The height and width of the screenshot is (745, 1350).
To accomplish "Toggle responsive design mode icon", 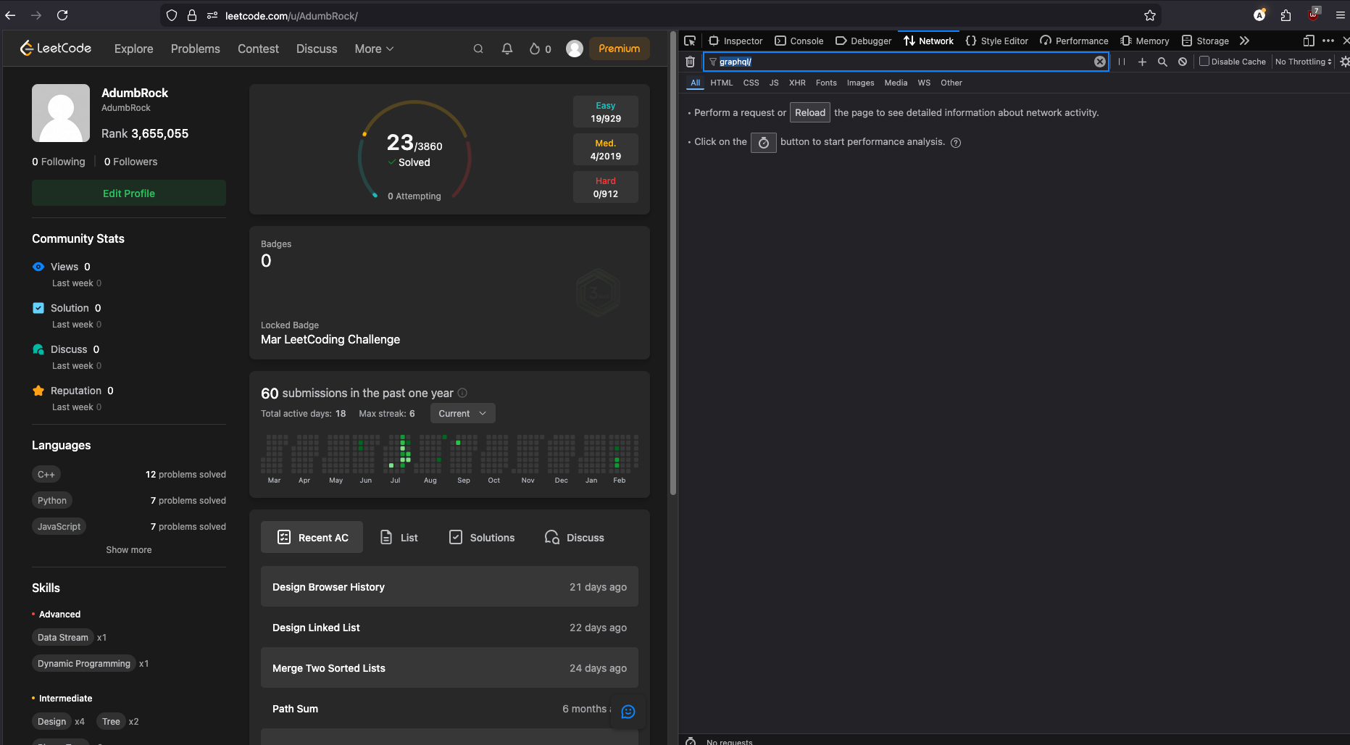I will point(1309,41).
